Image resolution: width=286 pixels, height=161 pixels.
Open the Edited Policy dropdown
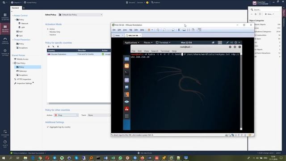(80, 15)
